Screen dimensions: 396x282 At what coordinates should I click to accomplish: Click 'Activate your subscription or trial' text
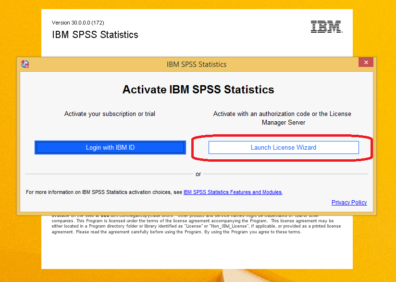click(x=110, y=114)
